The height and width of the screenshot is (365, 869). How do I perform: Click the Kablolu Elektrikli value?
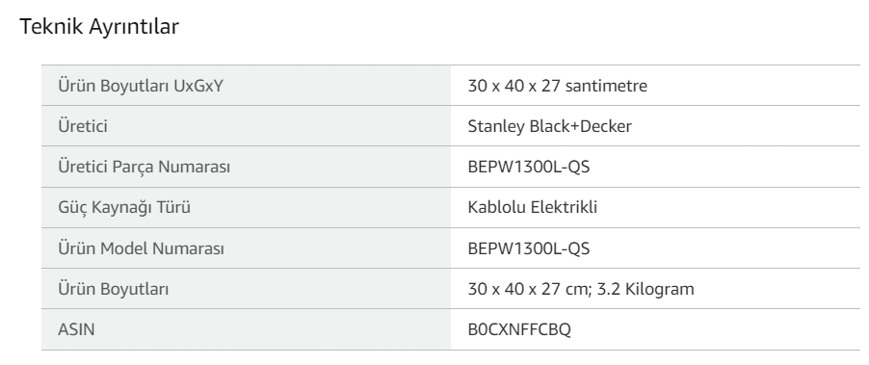pos(533,207)
